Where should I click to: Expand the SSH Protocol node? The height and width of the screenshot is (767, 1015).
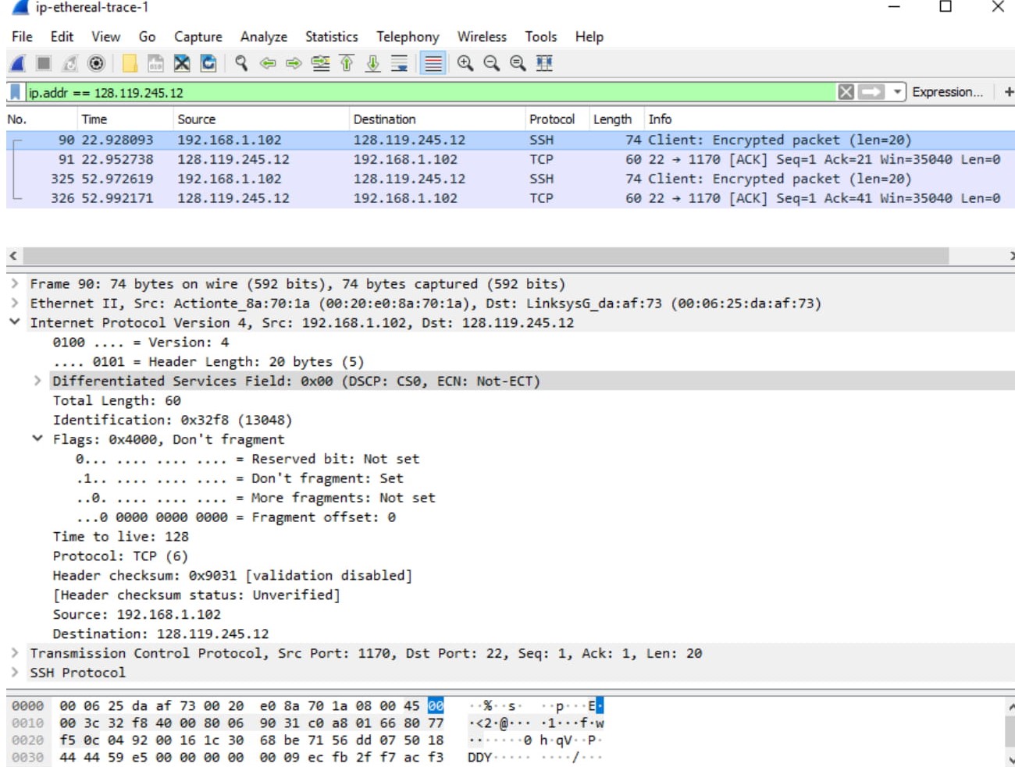pyautogui.click(x=15, y=673)
